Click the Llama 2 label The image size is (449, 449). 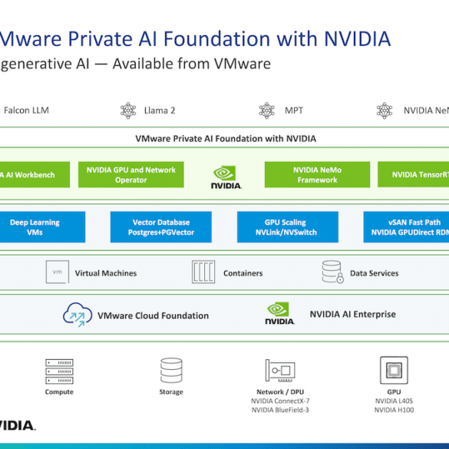[x=160, y=111]
